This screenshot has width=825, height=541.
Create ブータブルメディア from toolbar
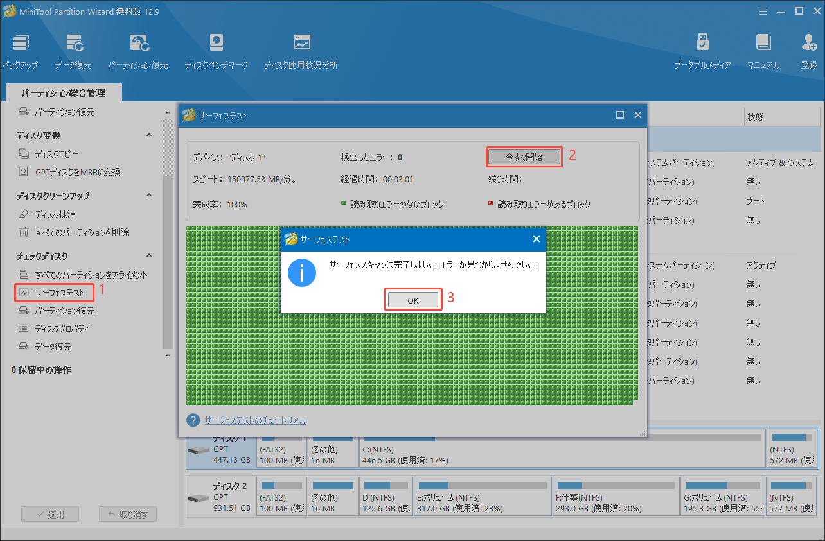tap(702, 51)
